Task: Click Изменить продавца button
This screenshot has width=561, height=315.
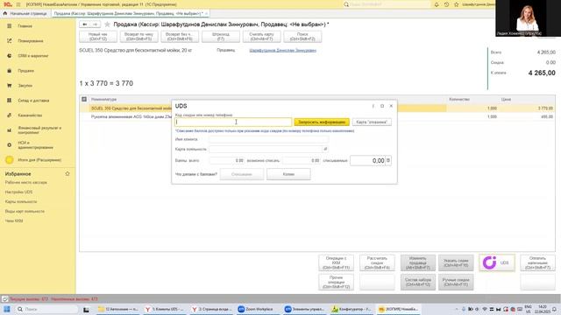Action: [418, 262]
